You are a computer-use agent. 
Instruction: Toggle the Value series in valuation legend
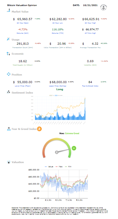click(x=49, y=167)
